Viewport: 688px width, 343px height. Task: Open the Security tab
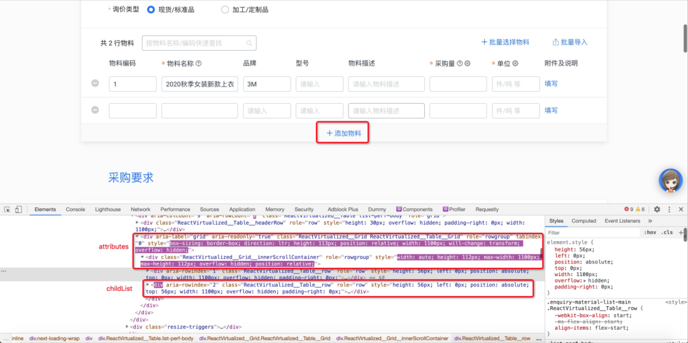pyautogui.click(x=304, y=209)
